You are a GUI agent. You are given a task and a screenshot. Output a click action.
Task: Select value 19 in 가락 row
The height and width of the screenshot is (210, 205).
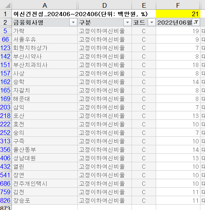click(x=178, y=31)
